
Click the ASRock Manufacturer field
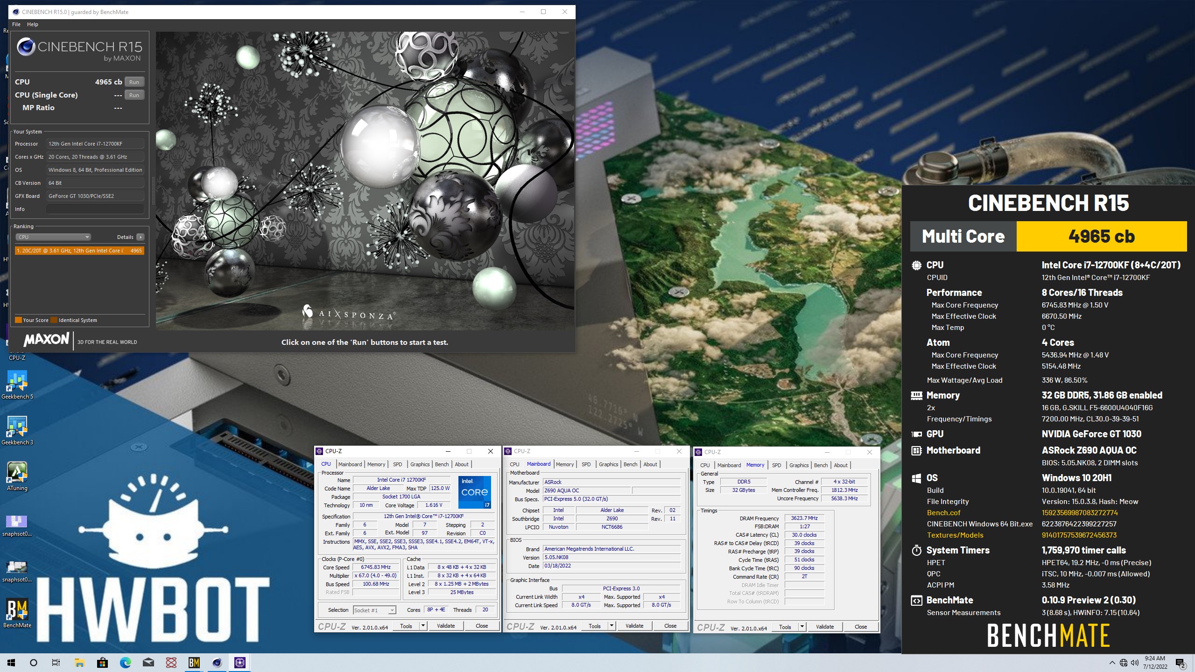tap(612, 482)
